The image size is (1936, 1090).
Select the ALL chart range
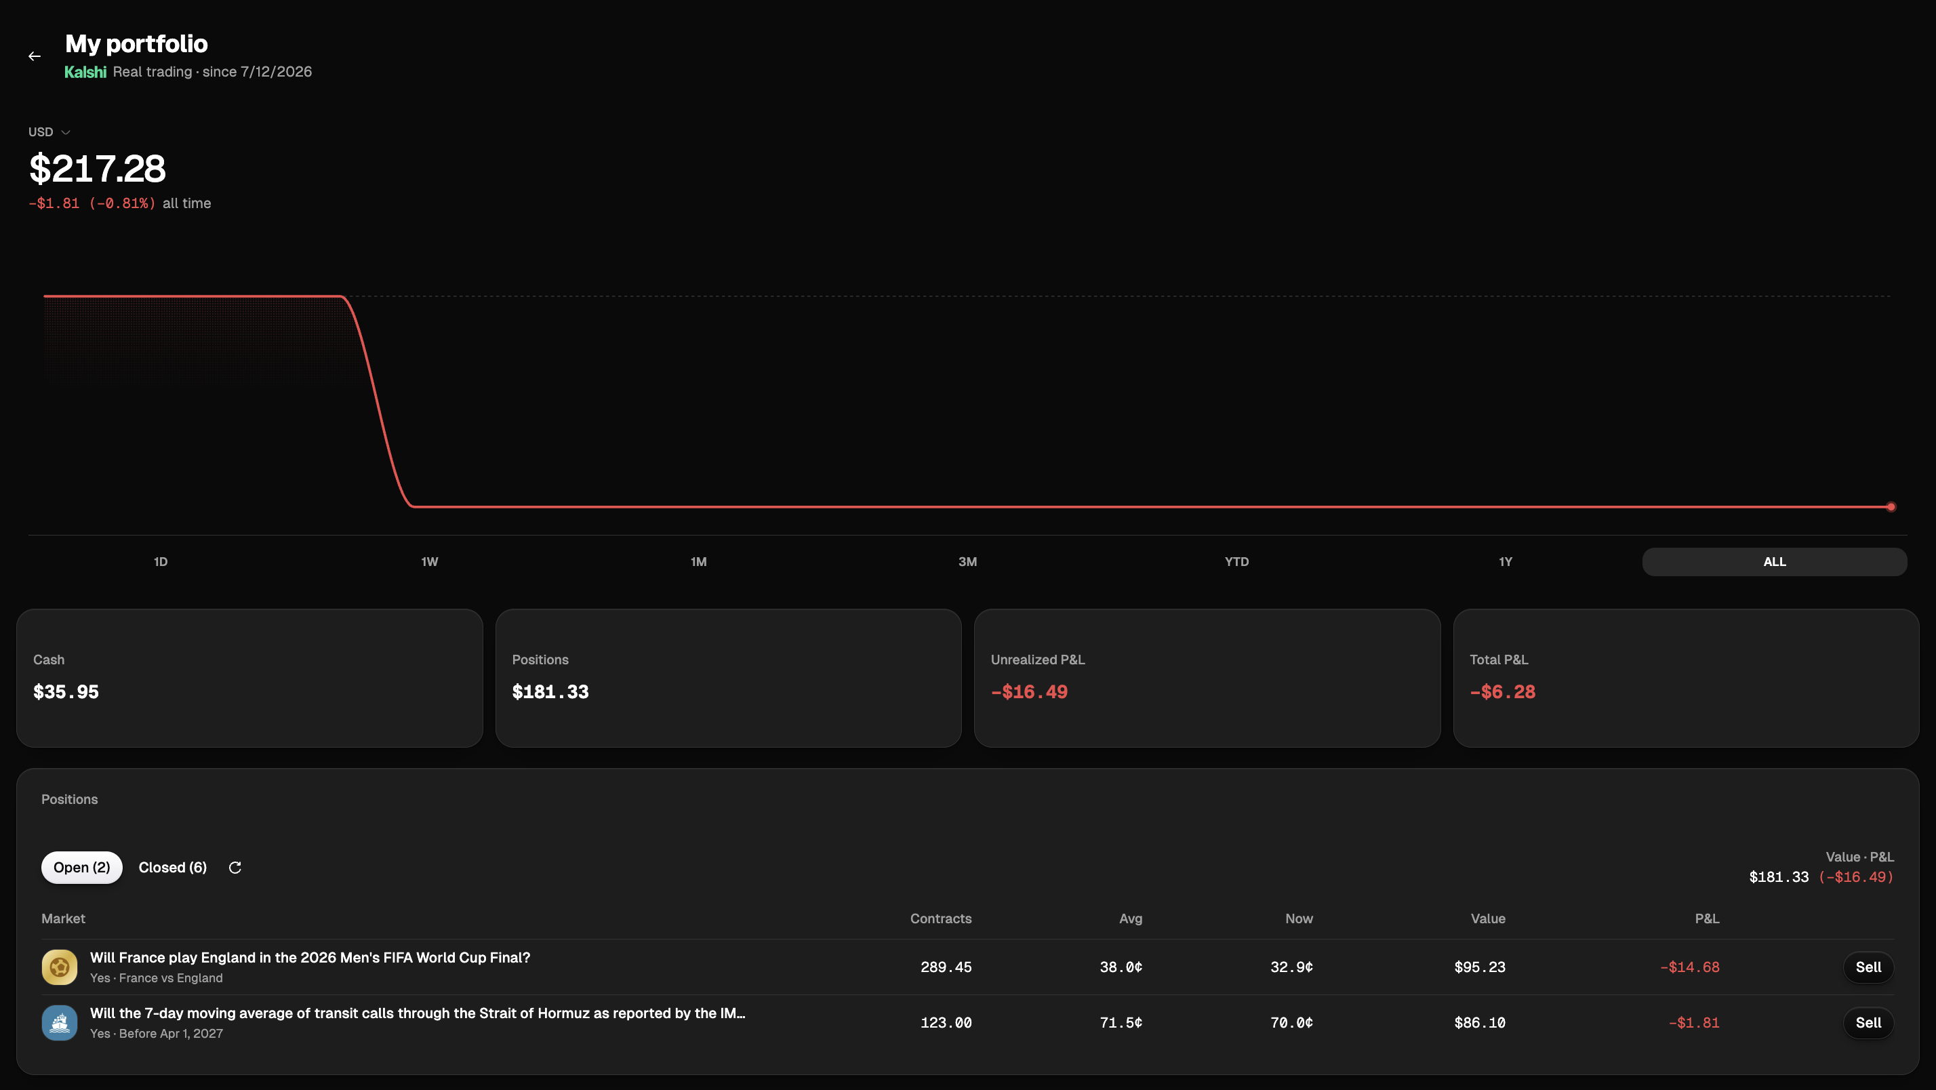(x=1775, y=561)
